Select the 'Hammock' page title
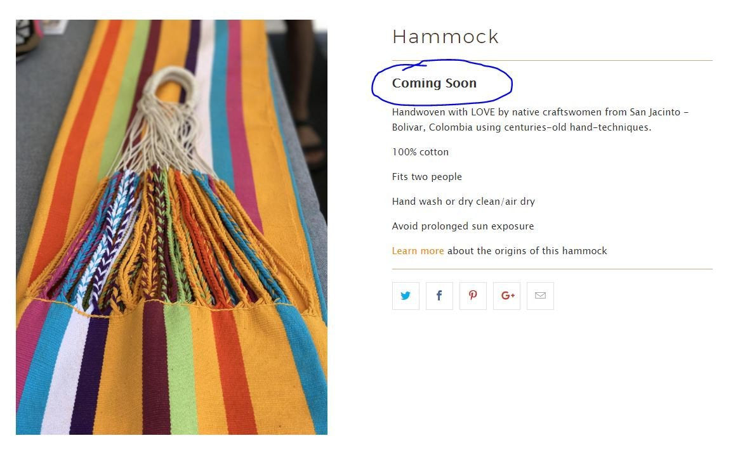This screenshot has width=733, height=457. click(445, 37)
